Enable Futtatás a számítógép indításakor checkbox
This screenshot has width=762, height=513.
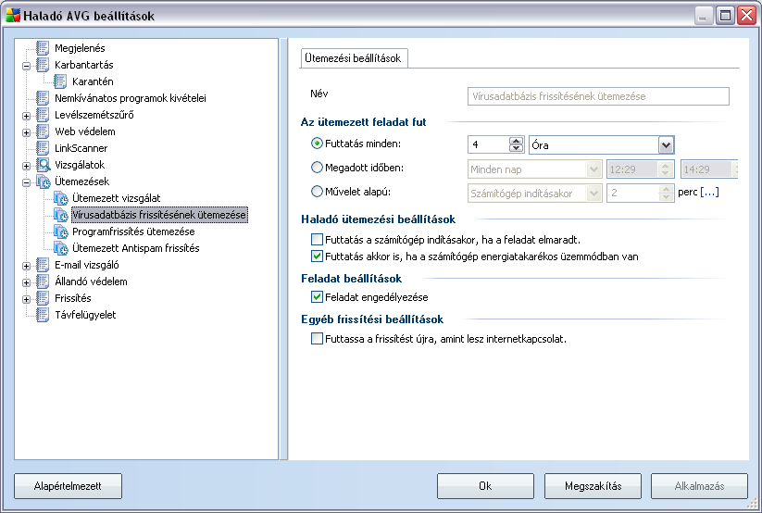pyautogui.click(x=317, y=239)
